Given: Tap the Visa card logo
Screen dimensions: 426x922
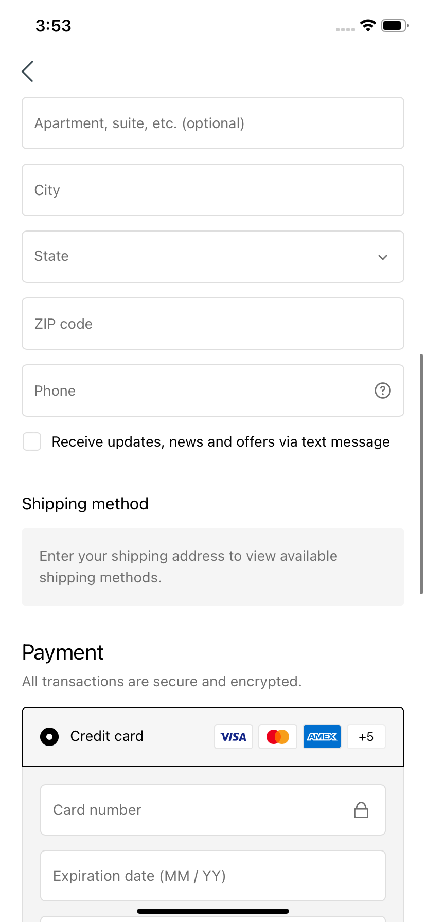Looking at the screenshot, I should (234, 737).
